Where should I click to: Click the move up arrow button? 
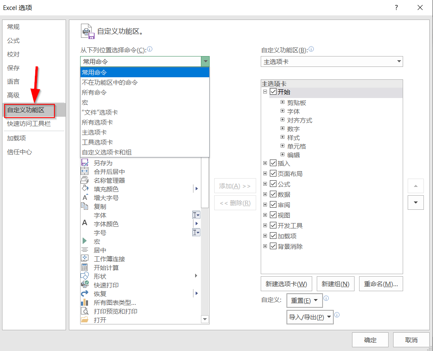click(x=416, y=186)
